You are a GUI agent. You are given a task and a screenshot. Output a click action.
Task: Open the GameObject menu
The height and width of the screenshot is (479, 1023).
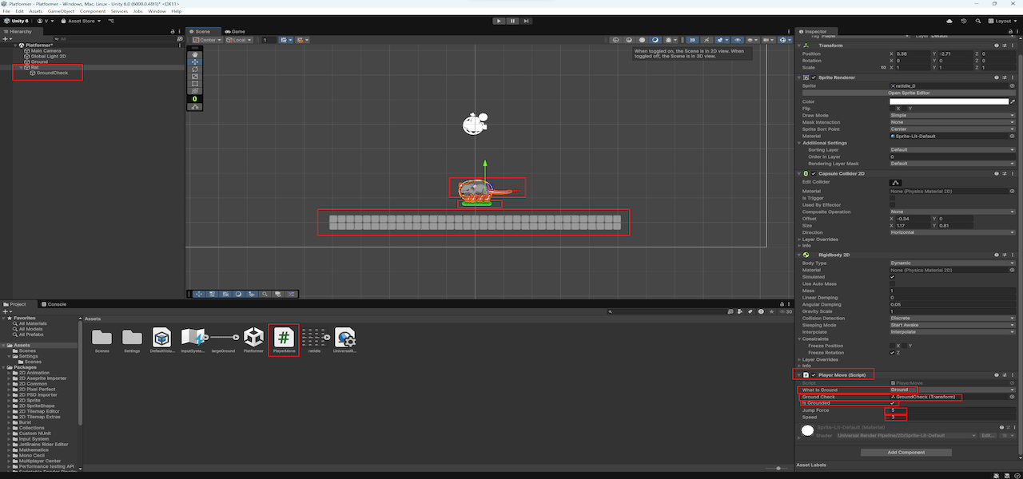[x=62, y=11]
